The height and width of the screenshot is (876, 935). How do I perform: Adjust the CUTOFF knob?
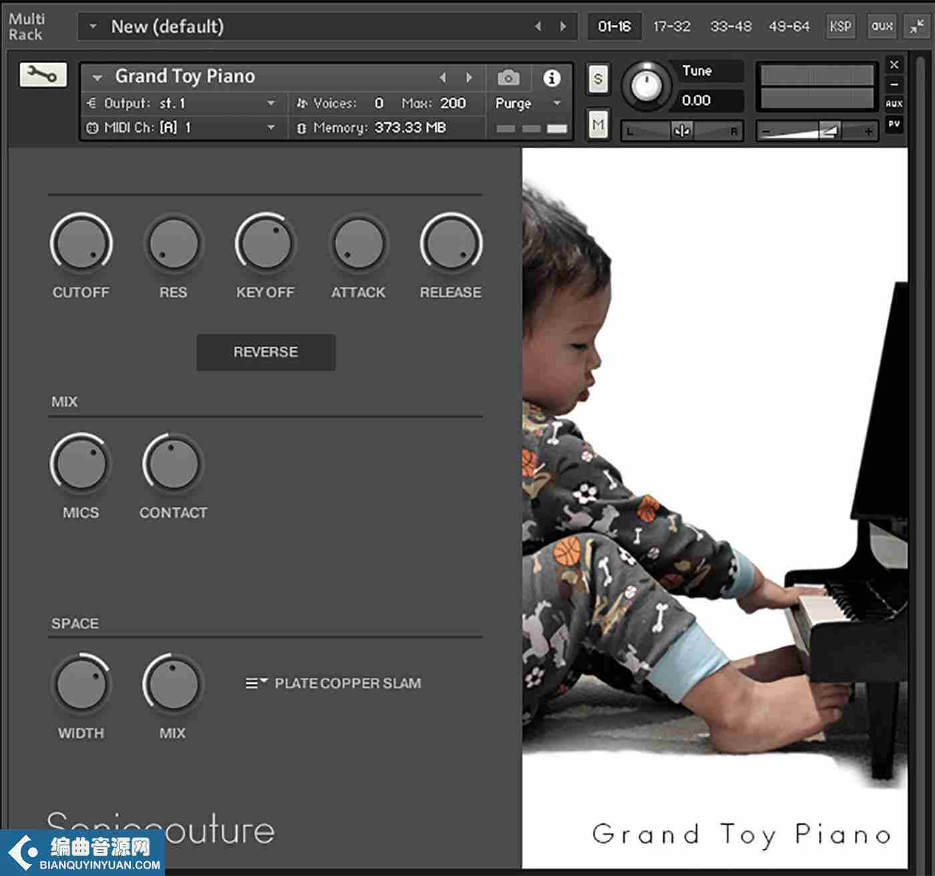pyautogui.click(x=81, y=244)
